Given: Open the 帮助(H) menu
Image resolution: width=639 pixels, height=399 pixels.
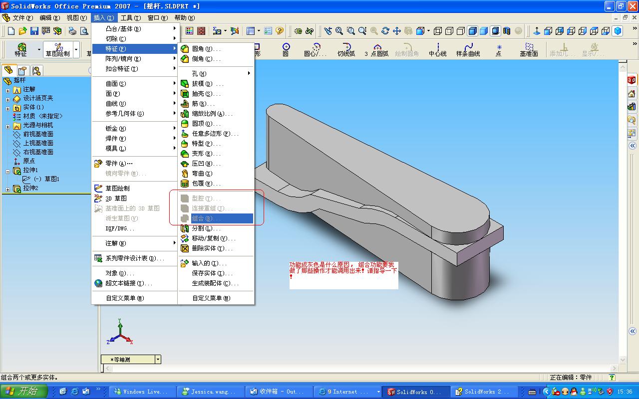Looking at the screenshot, I should (184, 17).
